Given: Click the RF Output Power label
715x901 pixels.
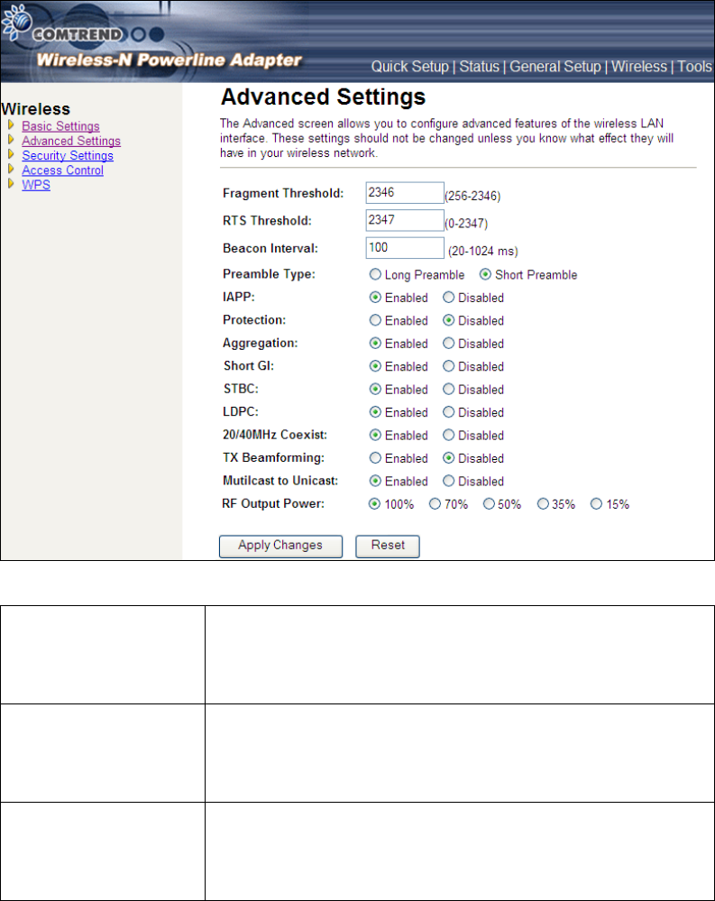Looking at the screenshot, I should click(273, 504).
